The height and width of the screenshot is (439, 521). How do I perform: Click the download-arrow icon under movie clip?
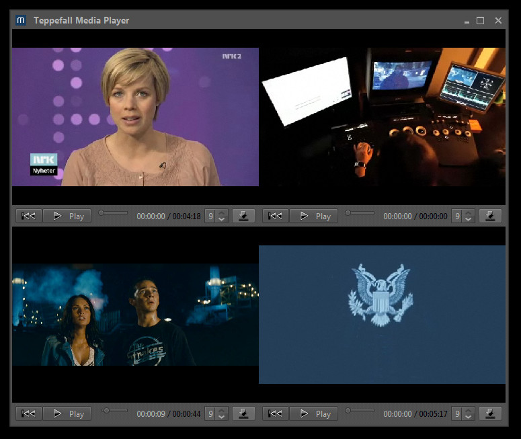pos(243,413)
